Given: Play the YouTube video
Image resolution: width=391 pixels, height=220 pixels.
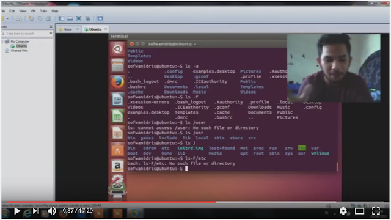Looking at the screenshot, I should point(17,211).
